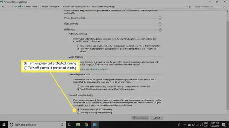Expand the Private (current profile) section
The height and width of the screenshot is (128, 229).
tap(160, 18)
